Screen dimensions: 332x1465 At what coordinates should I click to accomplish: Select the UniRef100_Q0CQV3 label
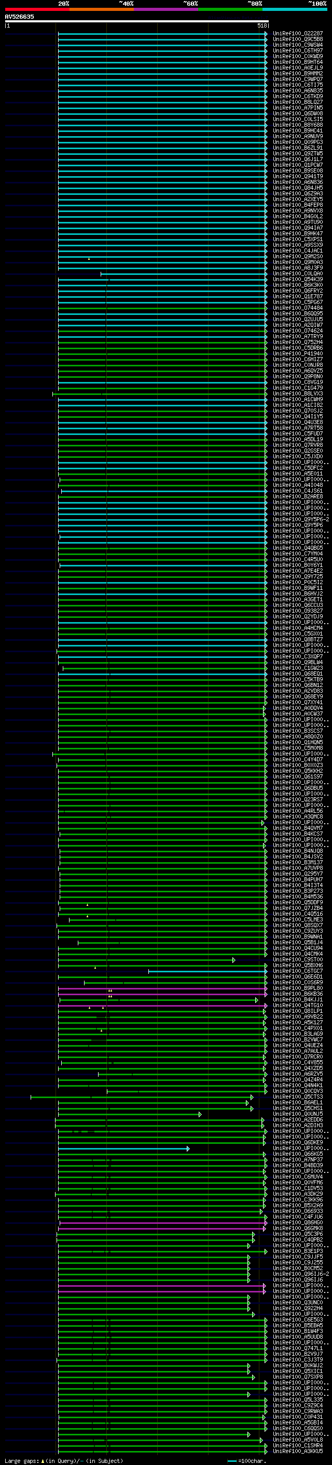tap(297, 1091)
